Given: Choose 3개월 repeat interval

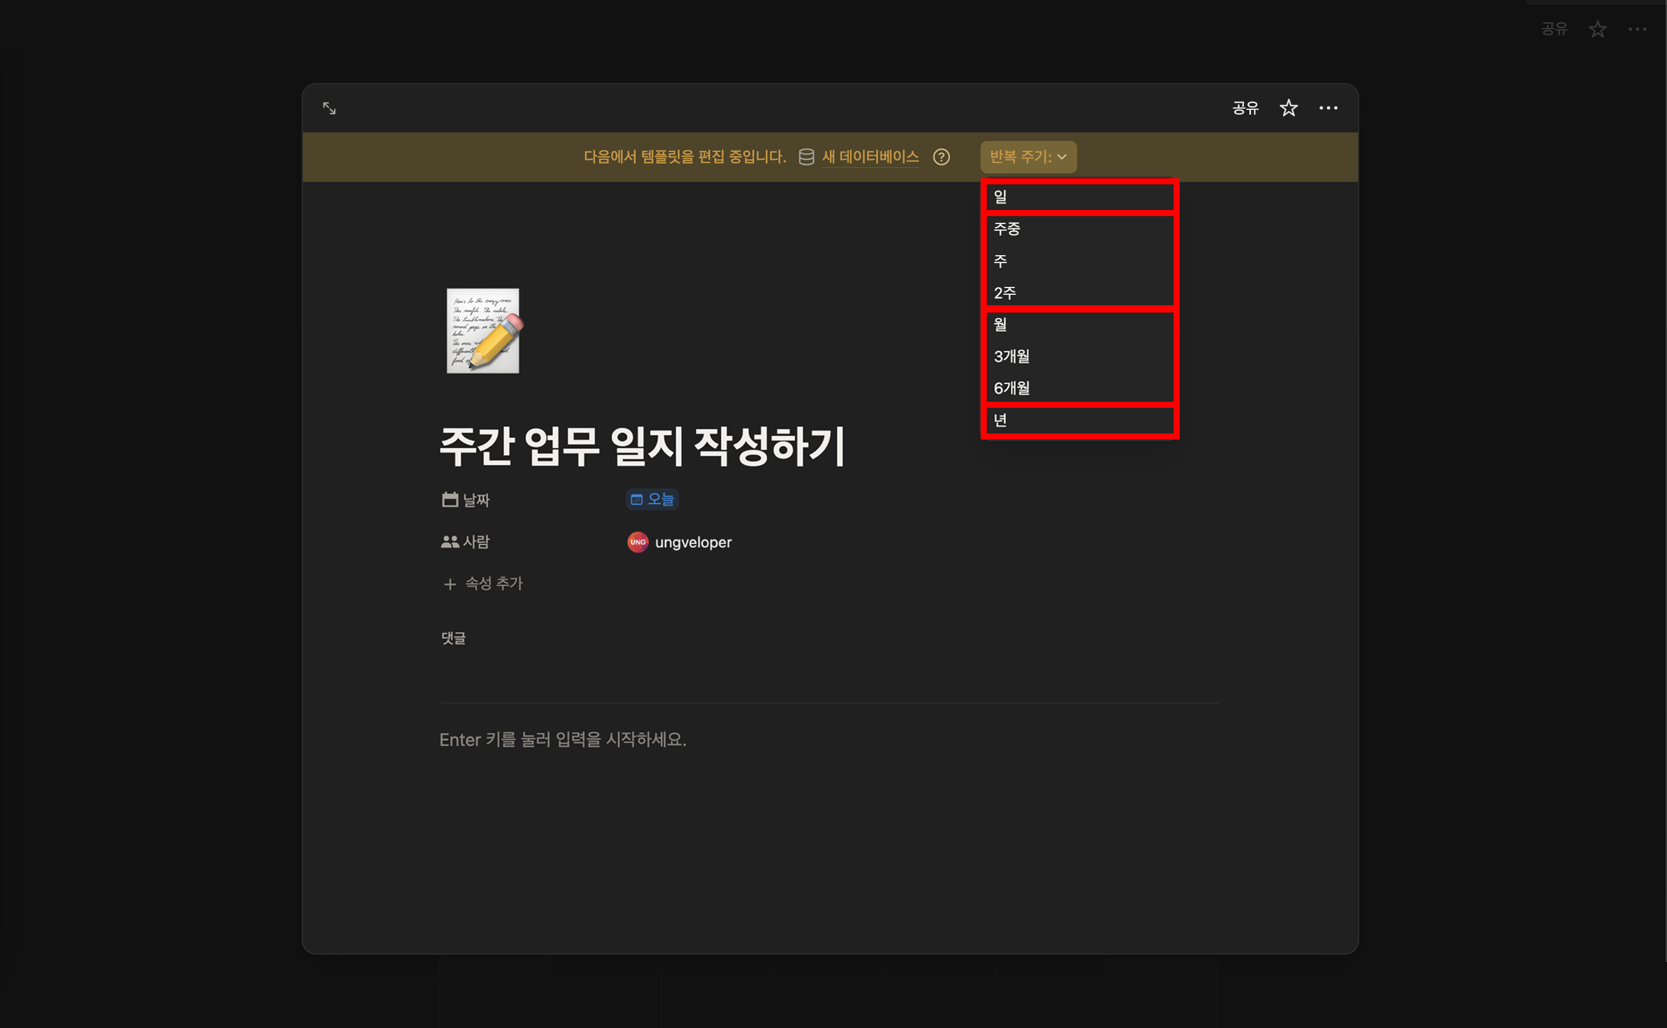Looking at the screenshot, I should tap(1079, 357).
